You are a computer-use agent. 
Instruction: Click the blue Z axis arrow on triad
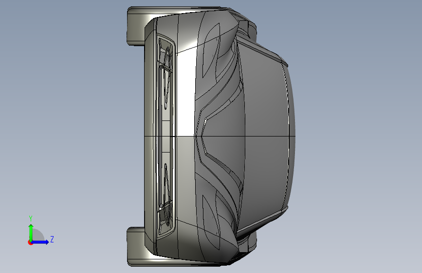point(40,242)
